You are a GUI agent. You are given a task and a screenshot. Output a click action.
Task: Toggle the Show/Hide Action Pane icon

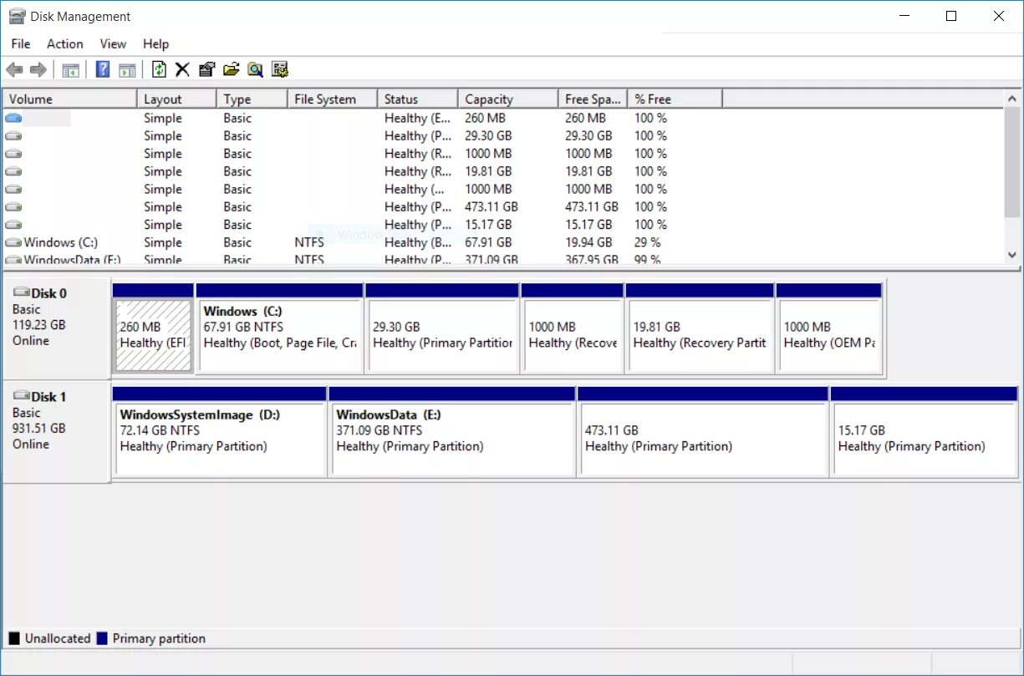(x=127, y=69)
